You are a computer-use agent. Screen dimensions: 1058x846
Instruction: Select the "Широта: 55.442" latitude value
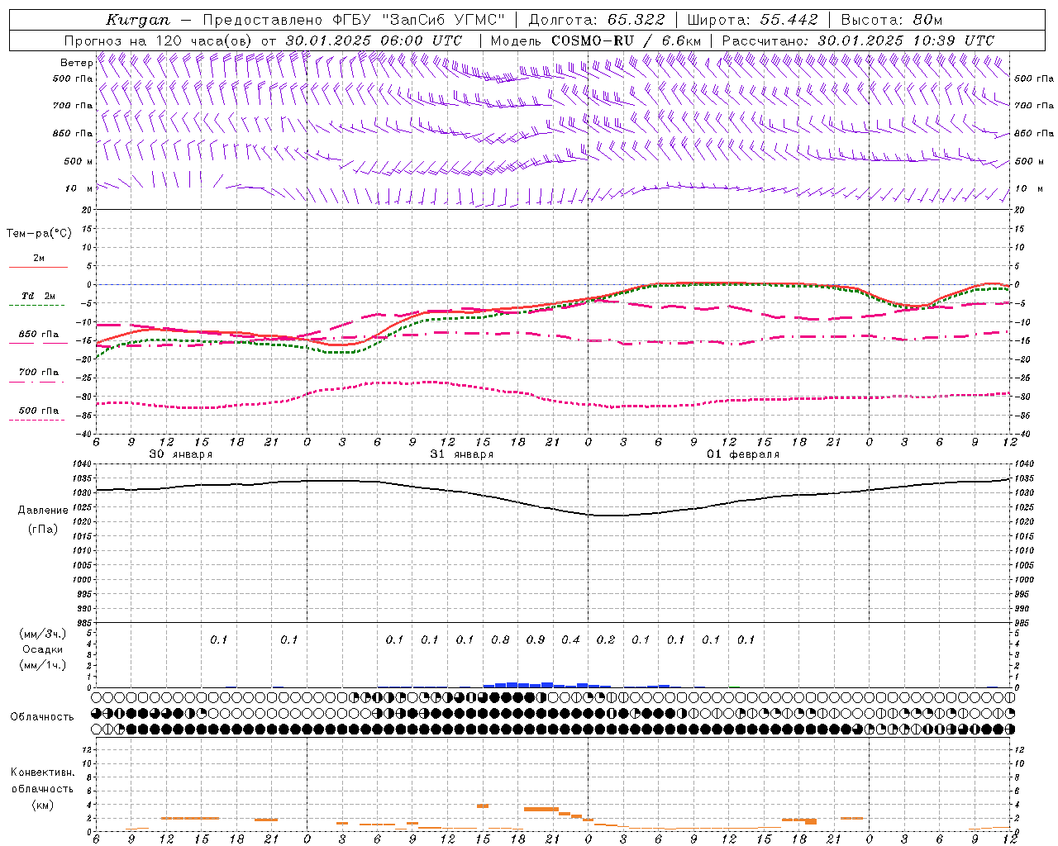pos(752,20)
